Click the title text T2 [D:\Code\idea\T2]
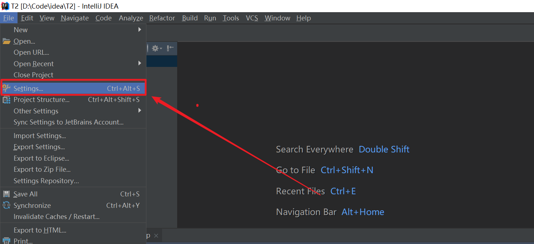This screenshot has width=534, height=244. click(x=43, y=6)
